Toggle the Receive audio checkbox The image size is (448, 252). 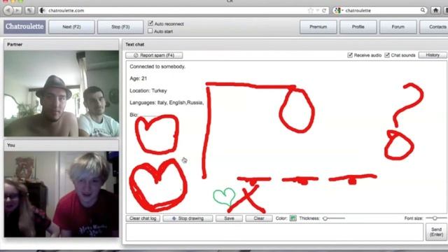[350, 55]
